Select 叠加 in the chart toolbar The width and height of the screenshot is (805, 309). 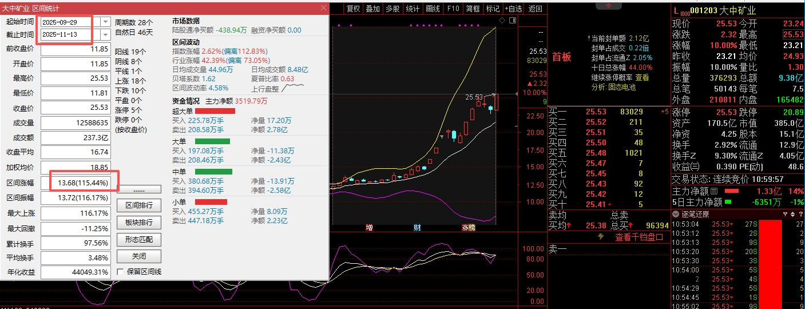(x=372, y=9)
